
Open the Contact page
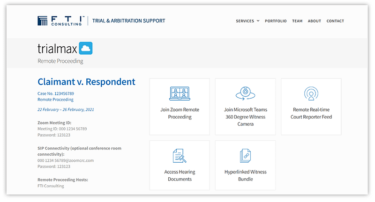pyautogui.click(x=335, y=21)
